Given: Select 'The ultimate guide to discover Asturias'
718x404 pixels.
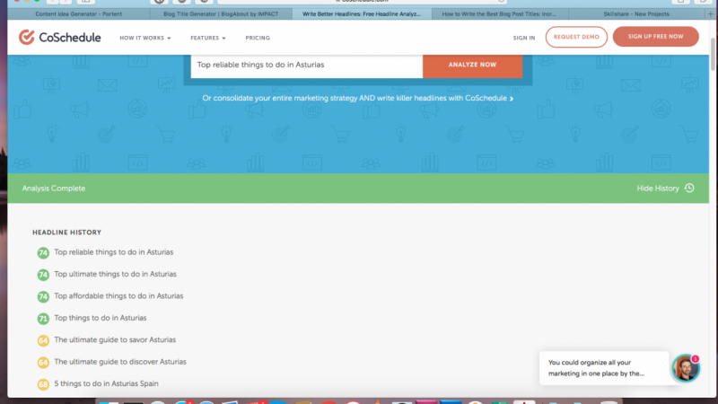Looking at the screenshot, I should 120,363.
